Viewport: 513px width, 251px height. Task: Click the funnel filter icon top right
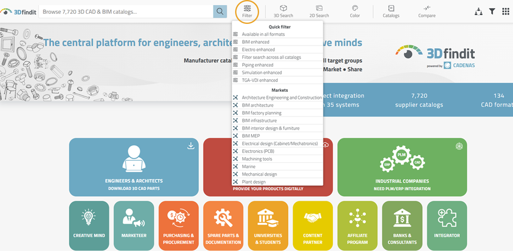point(492,12)
